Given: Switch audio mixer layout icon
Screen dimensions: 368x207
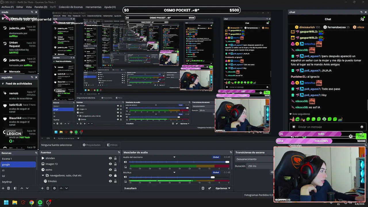Looking at the screenshot, I should click(x=203, y=188).
